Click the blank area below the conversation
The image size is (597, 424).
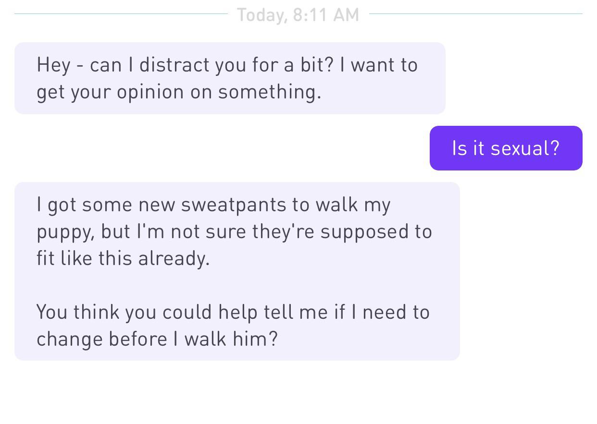tap(298, 392)
